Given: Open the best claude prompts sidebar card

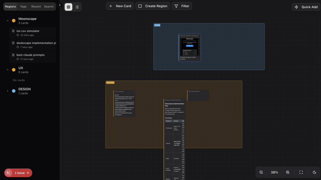Looking at the screenshot, I should point(33,57).
